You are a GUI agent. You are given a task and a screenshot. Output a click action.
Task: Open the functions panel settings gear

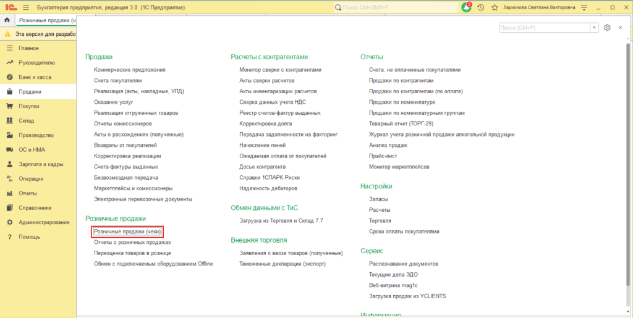tap(607, 27)
